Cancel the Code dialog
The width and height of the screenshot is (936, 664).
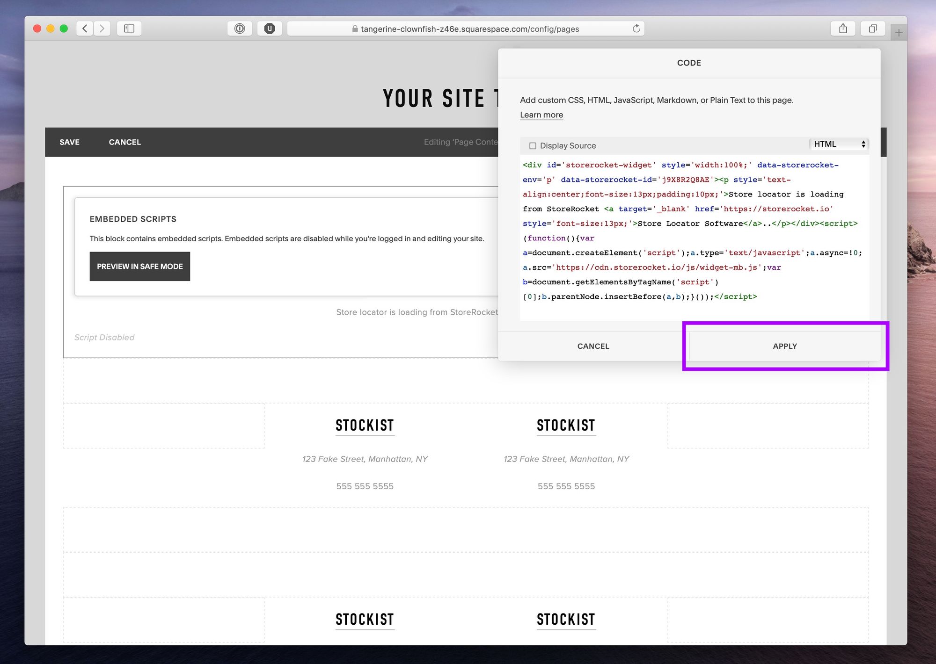point(593,346)
